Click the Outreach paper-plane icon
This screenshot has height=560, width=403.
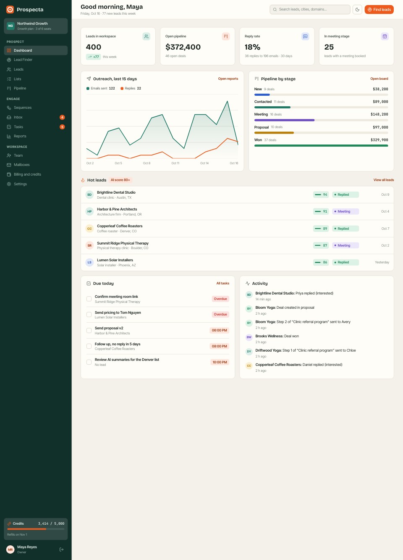pyautogui.click(x=89, y=79)
